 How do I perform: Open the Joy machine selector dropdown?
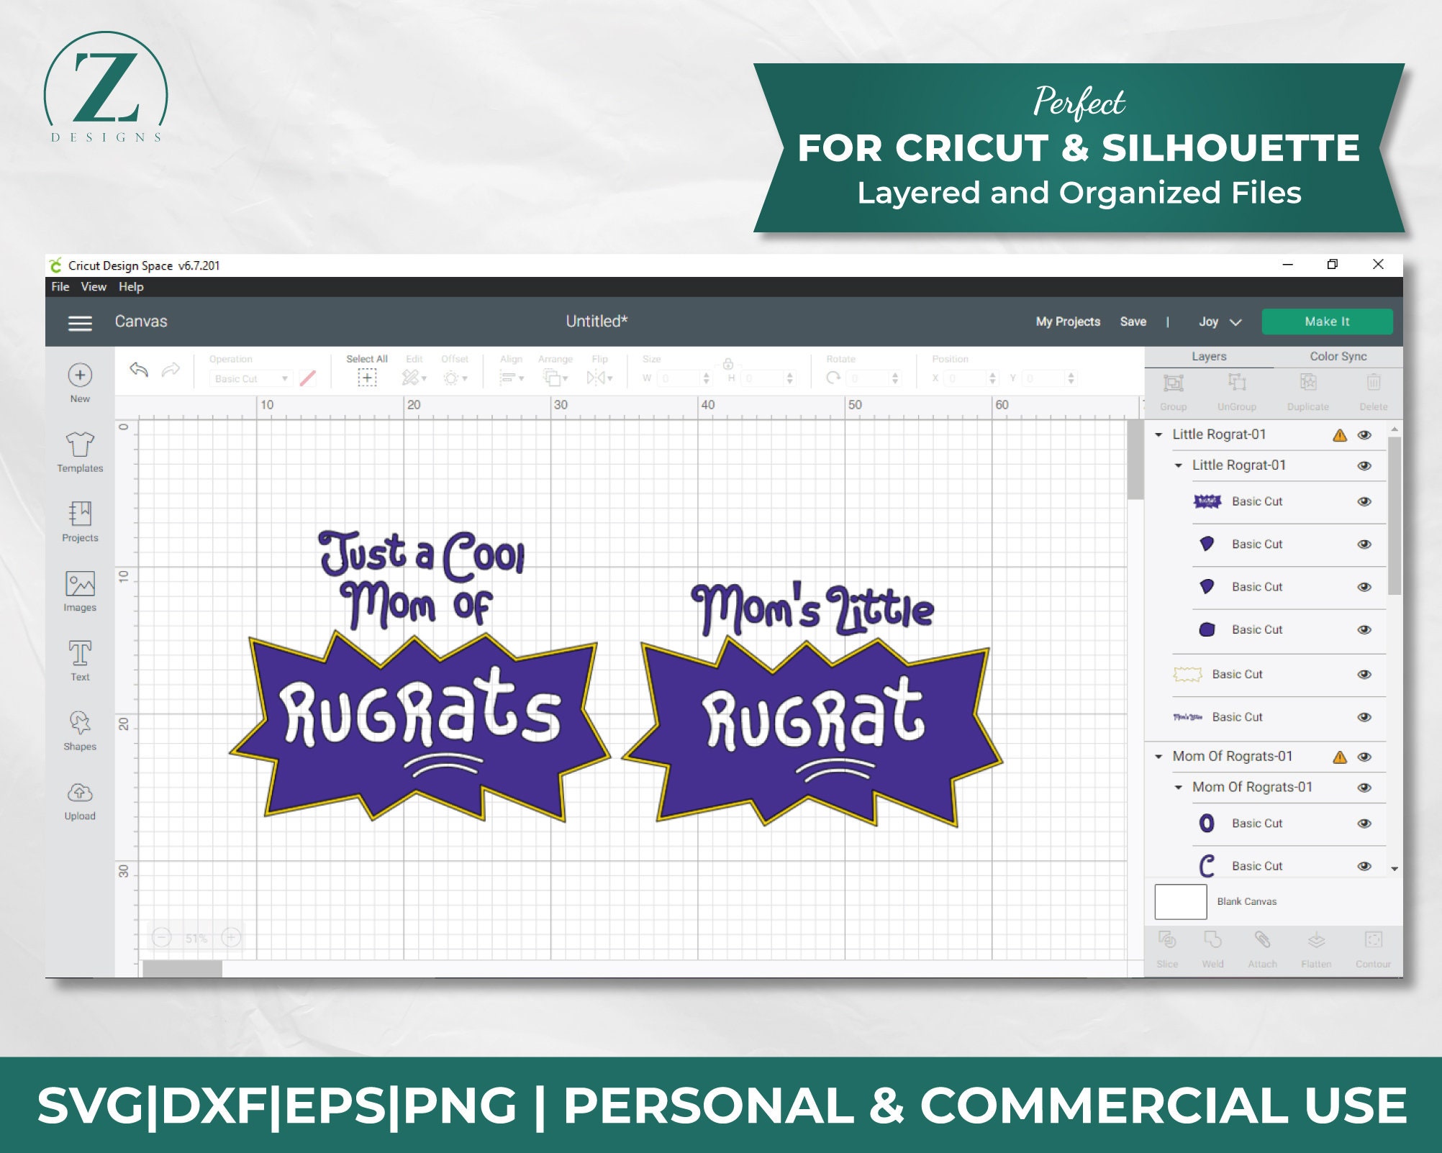coord(1218,322)
